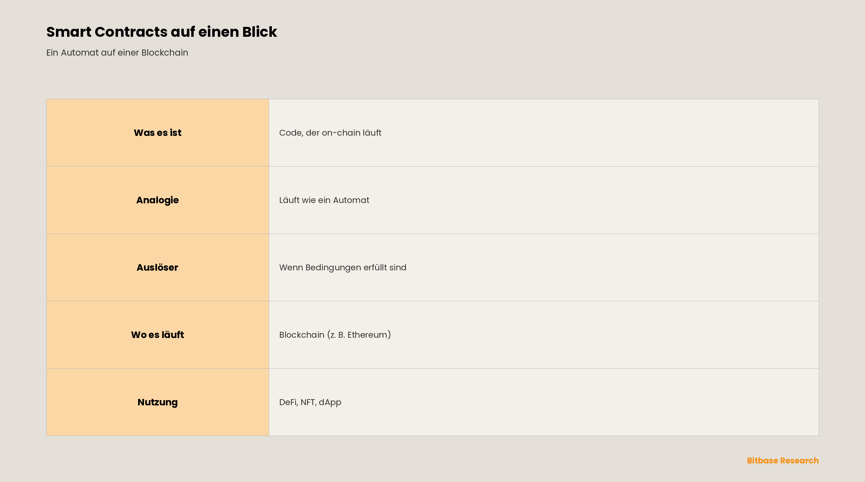Select the 'Wo es läuft' label cell
Screen dimensions: 865x482
pos(158,335)
